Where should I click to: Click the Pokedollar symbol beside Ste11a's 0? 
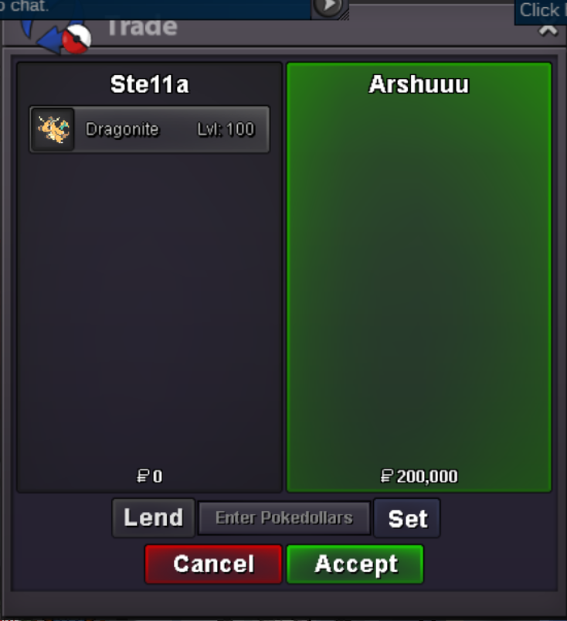(143, 476)
